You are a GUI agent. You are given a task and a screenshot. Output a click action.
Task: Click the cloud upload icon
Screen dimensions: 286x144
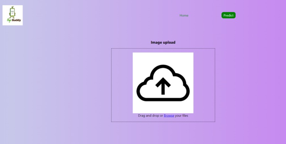(x=163, y=83)
